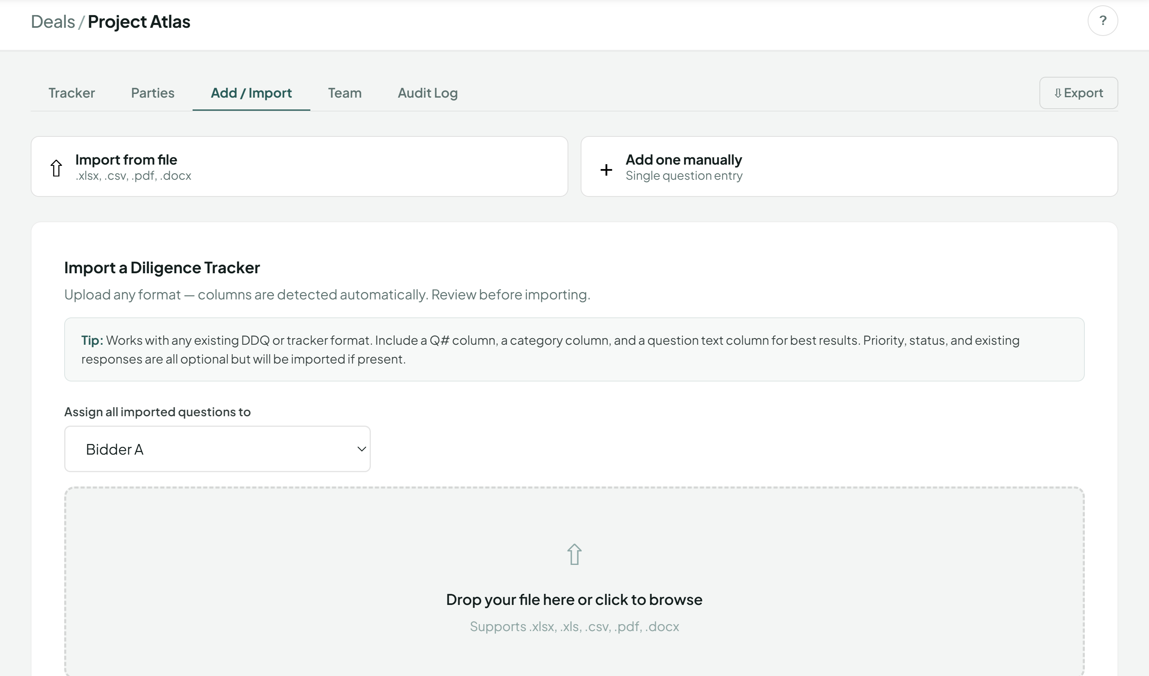Click the large upload arrow in the drop zone

(574, 554)
